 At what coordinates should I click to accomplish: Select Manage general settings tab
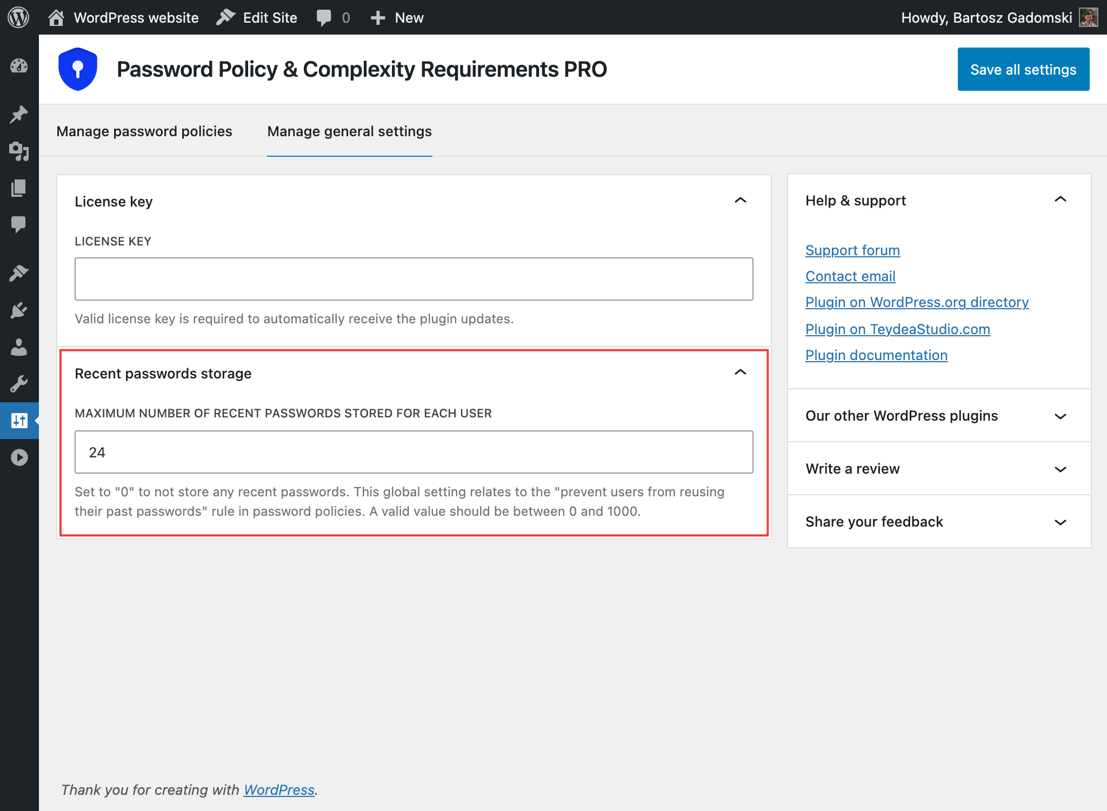350,131
